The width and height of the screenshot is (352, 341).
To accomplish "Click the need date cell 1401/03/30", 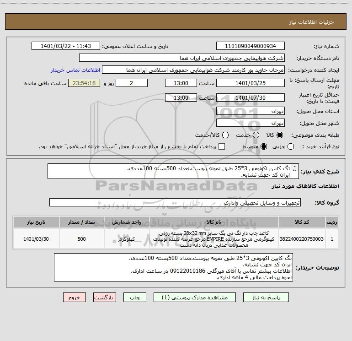I will (x=36, y=239).
